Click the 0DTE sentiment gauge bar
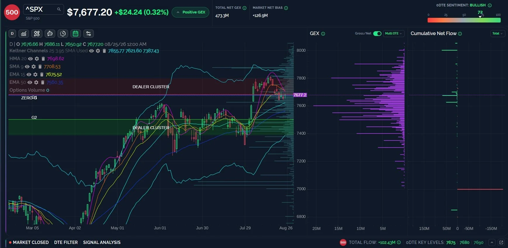This screenshot has height=248, width=508. [x=464, y=20]
